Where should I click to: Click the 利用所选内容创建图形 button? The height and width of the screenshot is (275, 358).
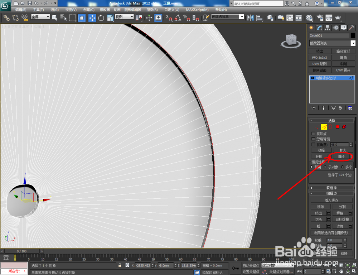tap(331, 232)
